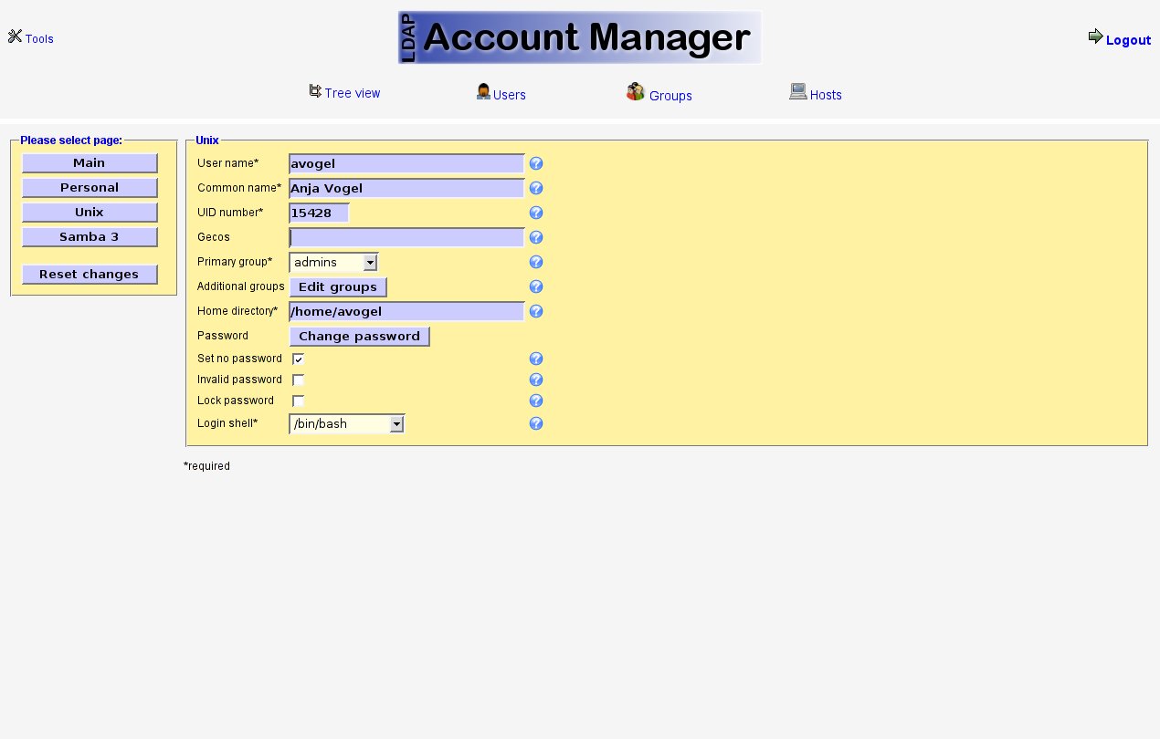This screenshot has height=739, width=1160.
Task: Click the Edit groups button
Action: coord(338,287)
